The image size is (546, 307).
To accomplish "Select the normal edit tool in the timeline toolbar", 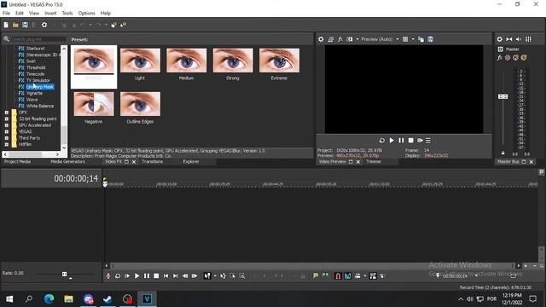I will pos(207,276).
